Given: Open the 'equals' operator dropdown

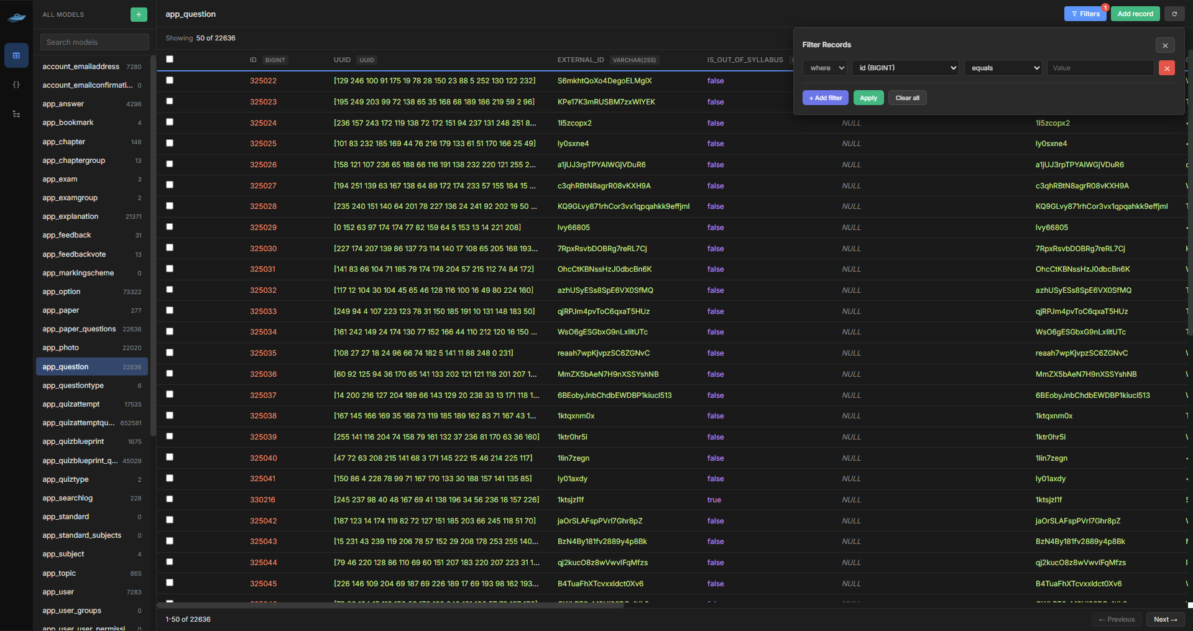Looking at the screenshot, I should click(1003, 68).
